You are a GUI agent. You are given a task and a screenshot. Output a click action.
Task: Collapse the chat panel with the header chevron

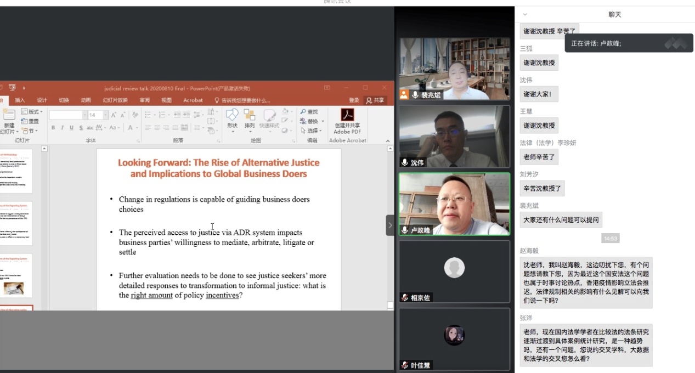pyautogui.click(x=525, y=15)
